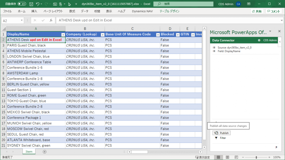Open the ホーム ribbon tab

tap(22, 11)
